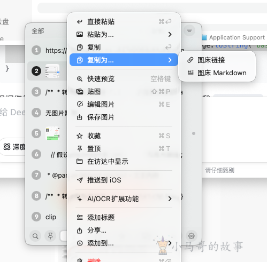Open settings via the gear icon
Screen dimensions: 267x262
192,236
